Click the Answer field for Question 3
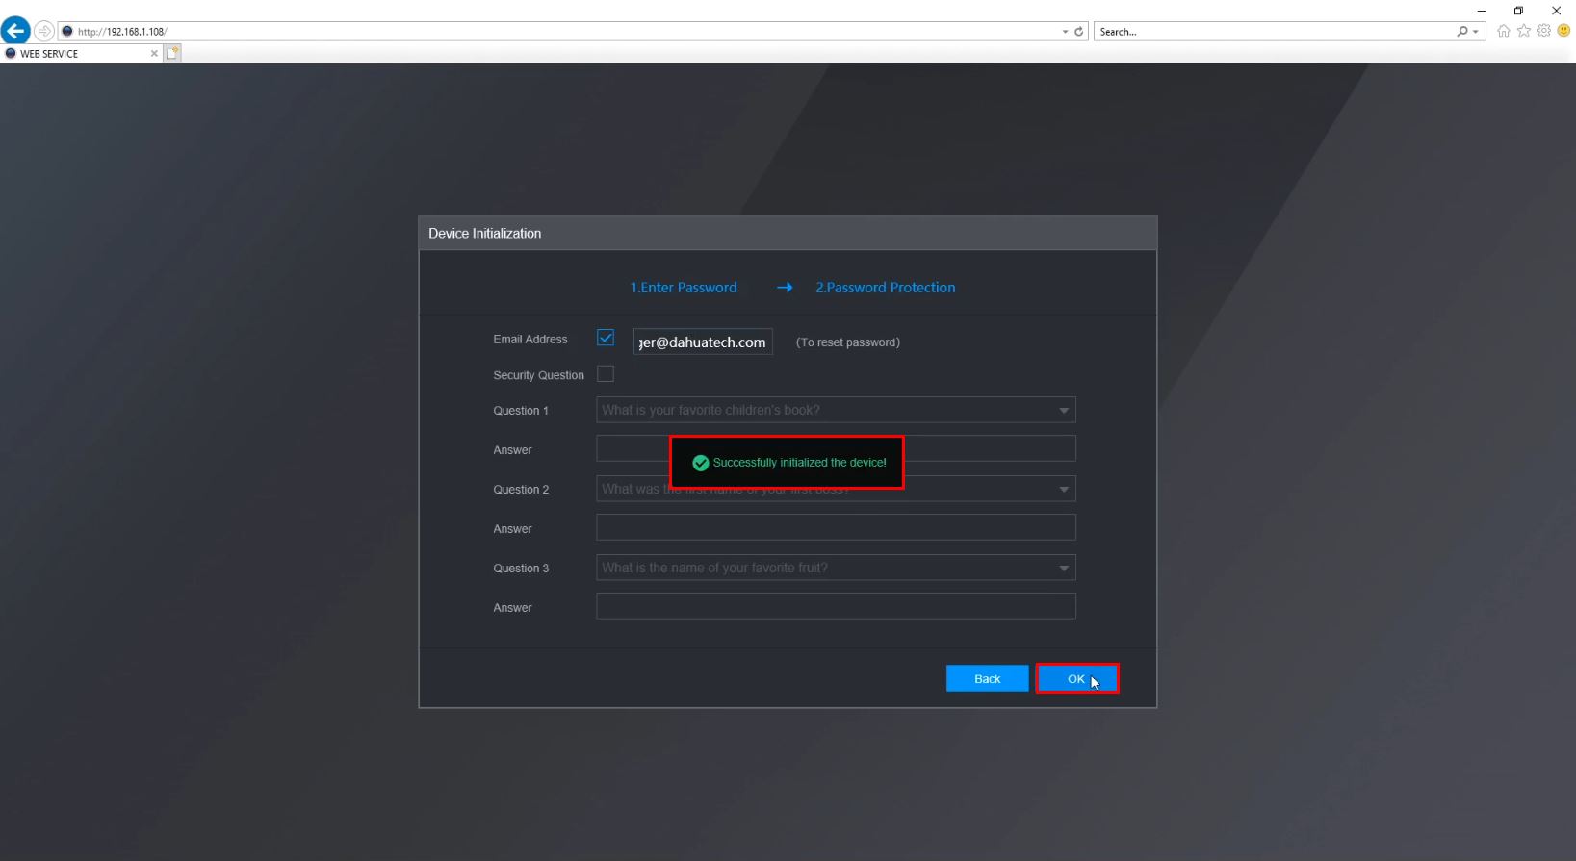 pos(836,606)
